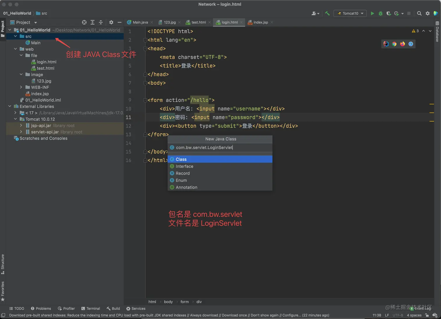Select Record in New Java Class popup
Viewport: 441px width, 319px height.
220,173
